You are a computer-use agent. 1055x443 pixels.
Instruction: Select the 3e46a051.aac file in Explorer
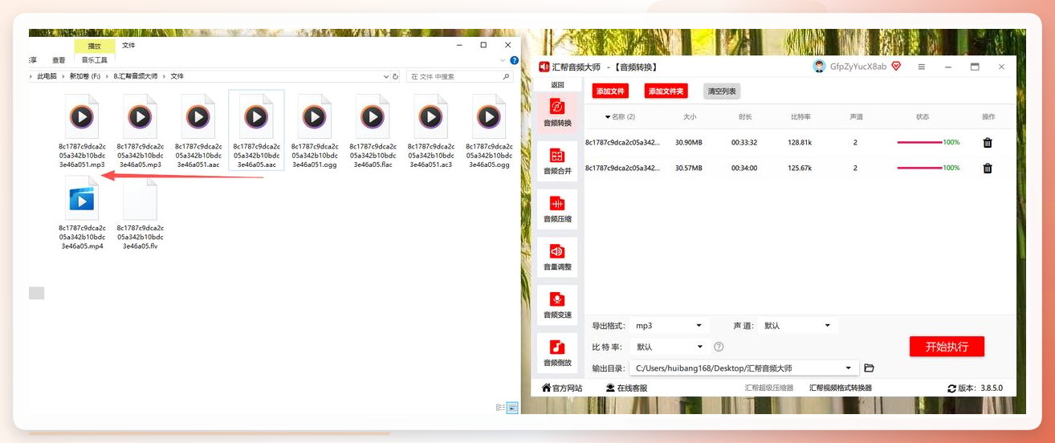coord(198,132)
